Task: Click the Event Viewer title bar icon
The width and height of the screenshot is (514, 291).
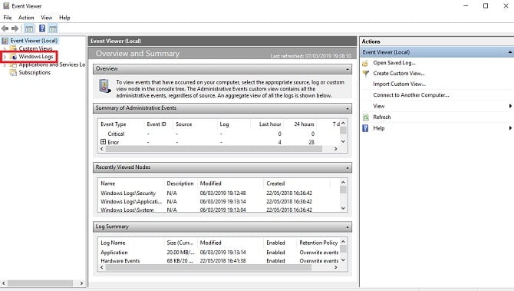Action: point(6,6)
